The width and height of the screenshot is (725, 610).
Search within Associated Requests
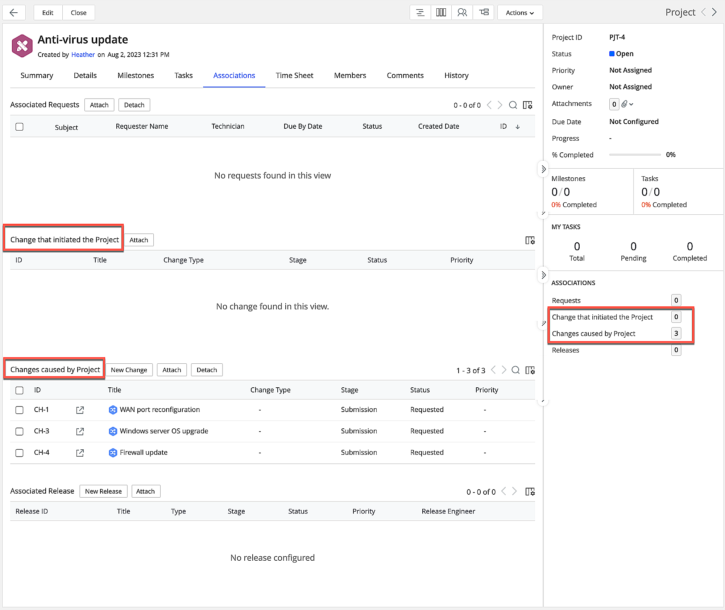[x=513, y=105]
